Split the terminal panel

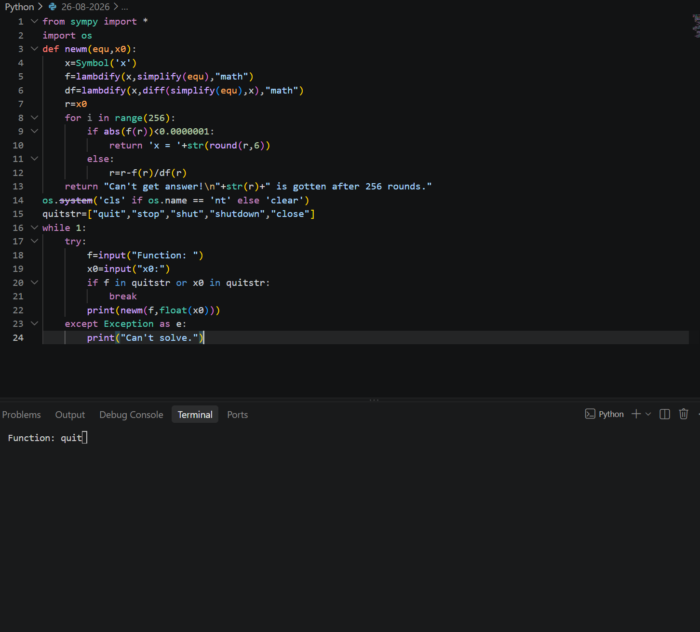[665, 414]
